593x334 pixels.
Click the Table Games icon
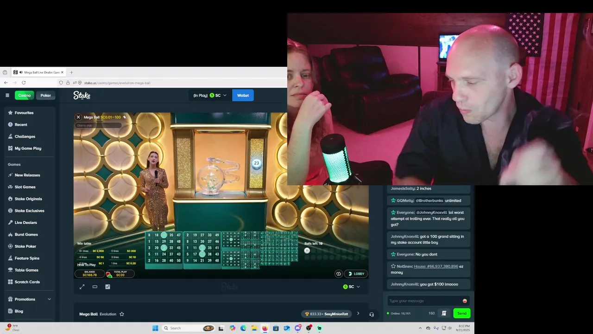[10, 270]
